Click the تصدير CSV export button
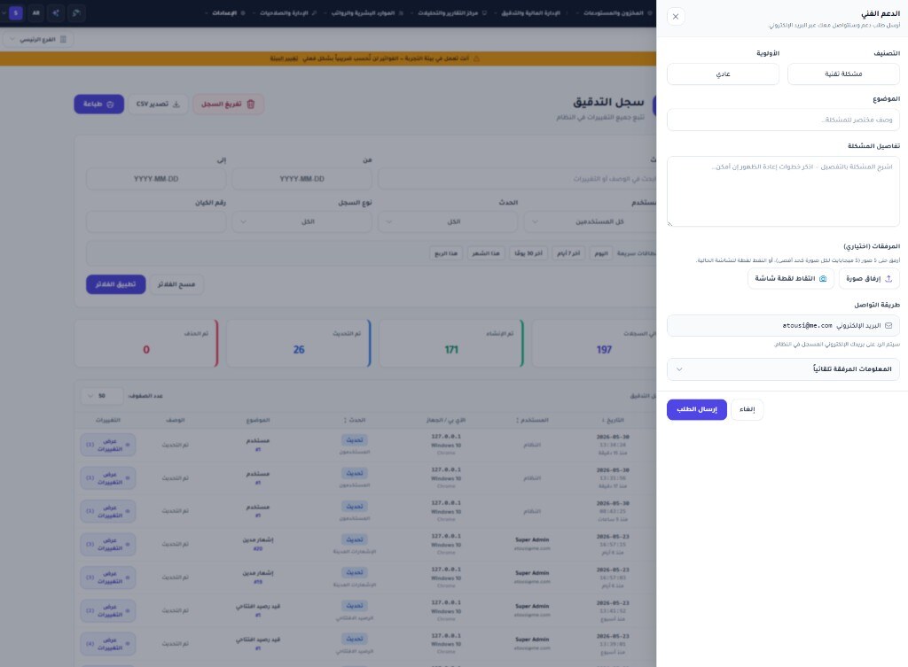 tap(158, 105)
